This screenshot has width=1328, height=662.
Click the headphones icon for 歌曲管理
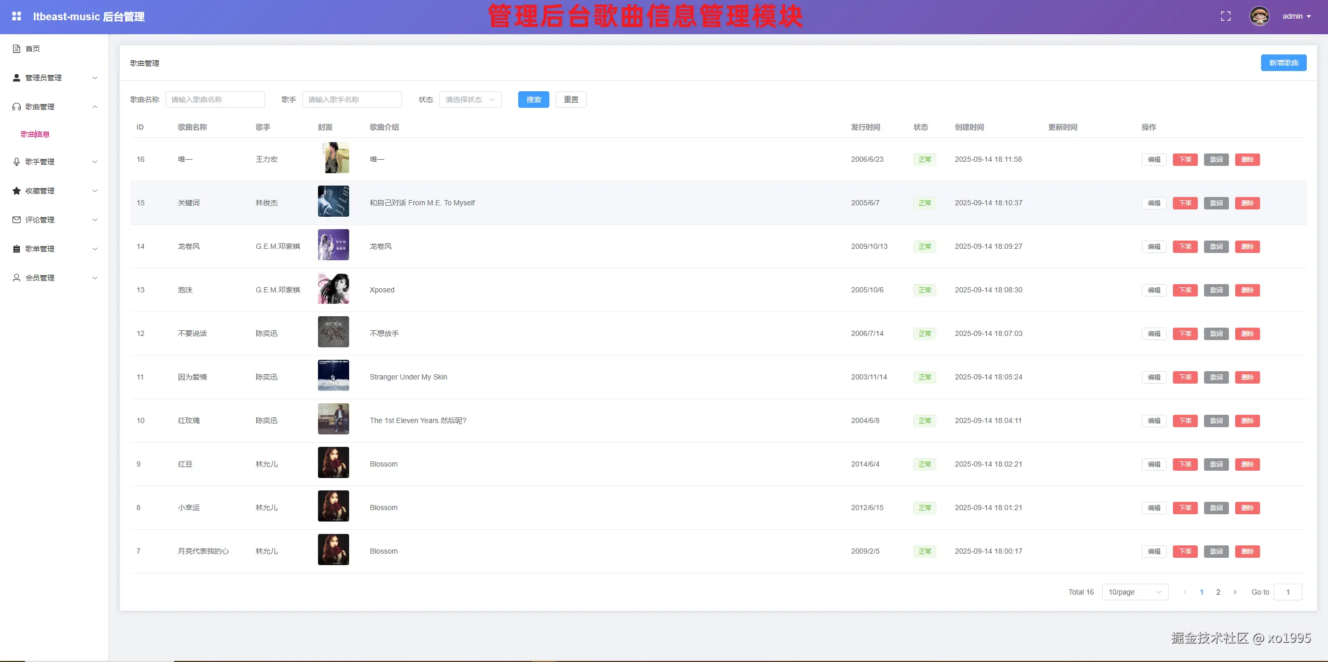click(x=17, y=107)
